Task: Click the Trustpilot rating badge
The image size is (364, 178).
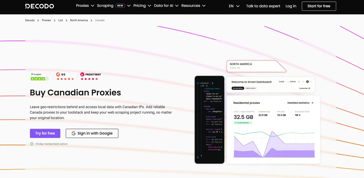Action: pos(40,77)
